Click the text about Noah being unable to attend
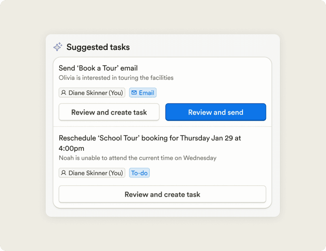This screenshot has height=251, width=326. [137, 158]
